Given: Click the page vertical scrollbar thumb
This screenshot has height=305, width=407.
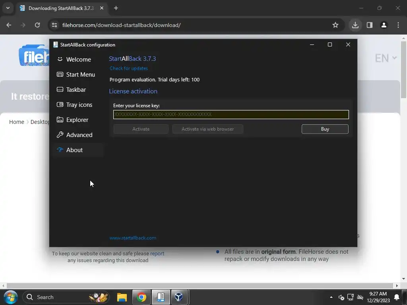Looking at the screenshot, I should [x=403, y=70].
